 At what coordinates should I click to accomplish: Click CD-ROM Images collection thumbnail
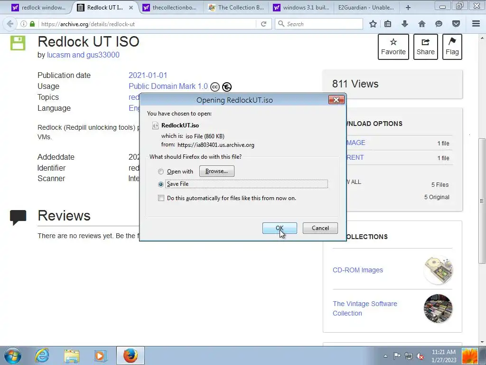(x=438, y=270)
